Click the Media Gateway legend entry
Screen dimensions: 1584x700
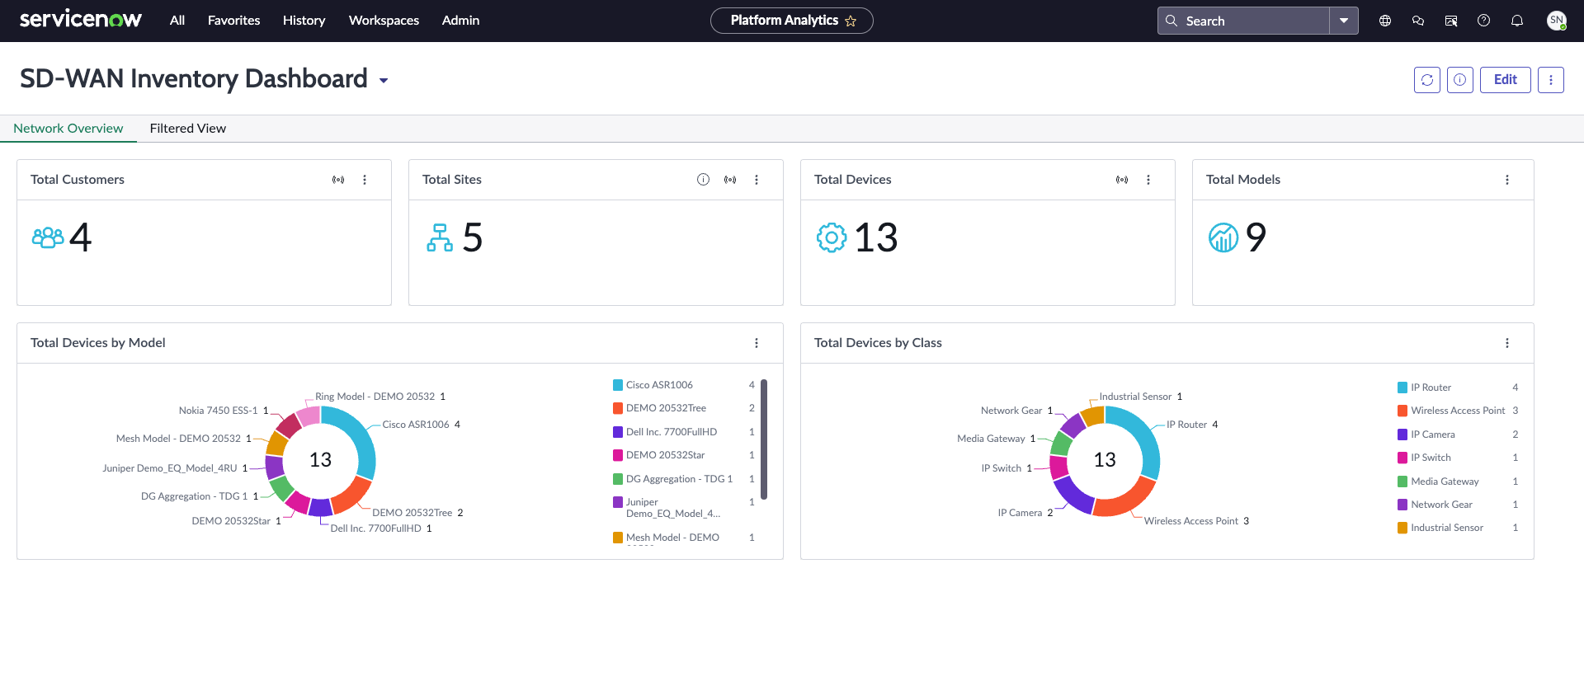(x=1458, y=482)
